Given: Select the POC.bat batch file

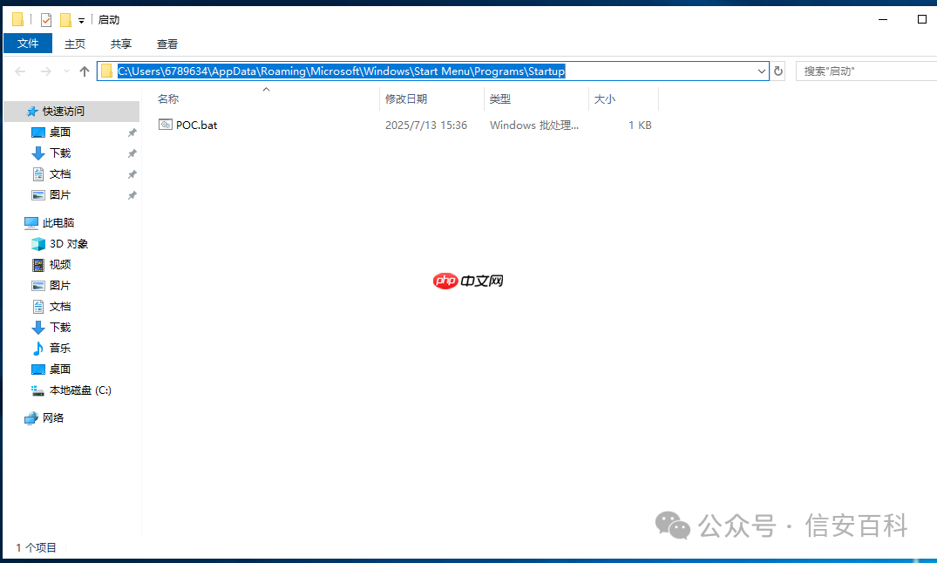Looking at the screenshot, I should pos(196,125).
